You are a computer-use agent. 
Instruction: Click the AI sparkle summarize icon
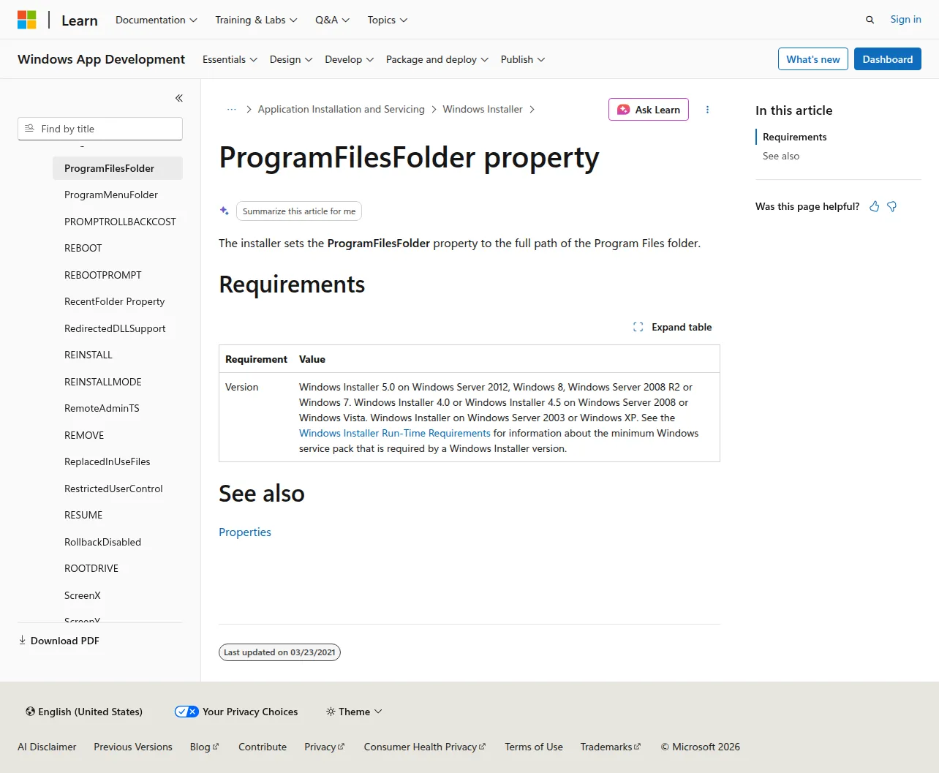tap(225, 211)
